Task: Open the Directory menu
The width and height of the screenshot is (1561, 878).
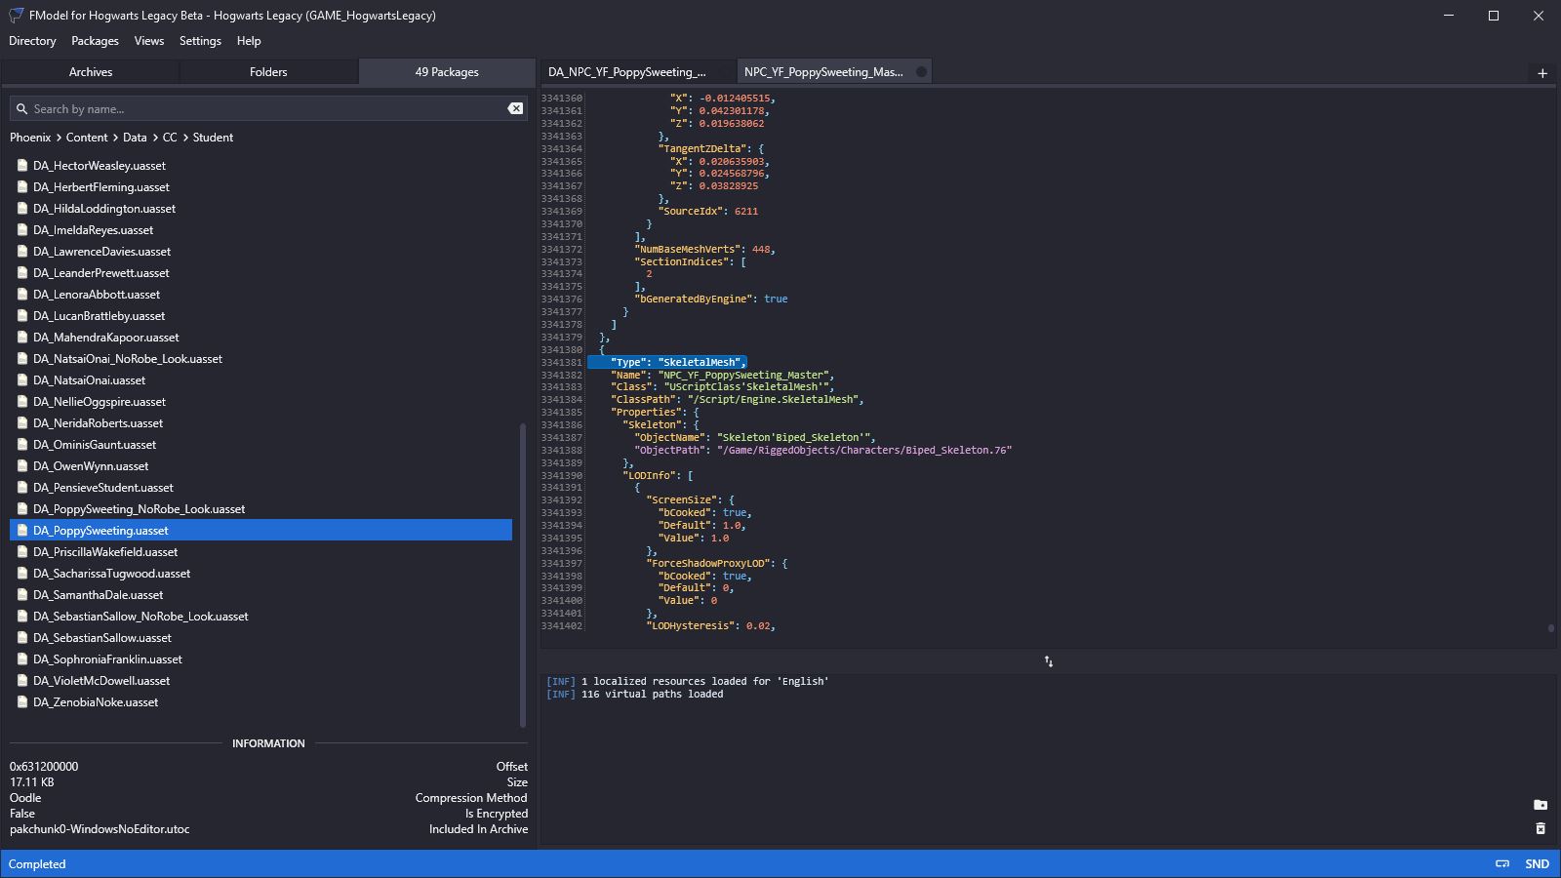Action: pos(32,41)
